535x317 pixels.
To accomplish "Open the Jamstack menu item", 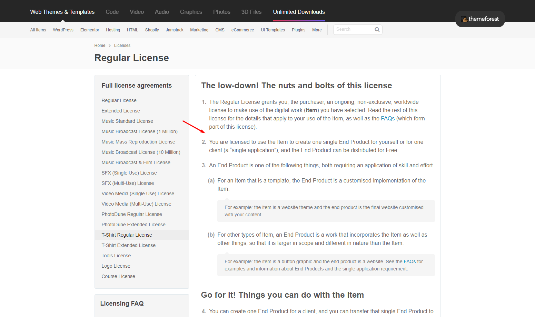I will tap(175, 30).
